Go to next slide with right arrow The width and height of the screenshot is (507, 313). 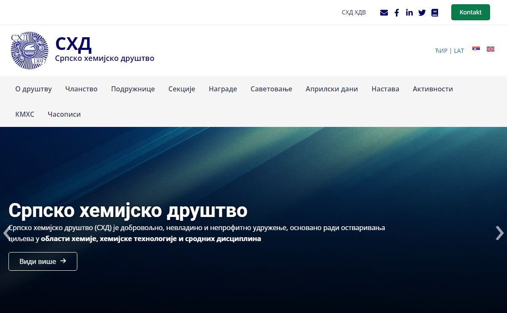pos(499,233)
